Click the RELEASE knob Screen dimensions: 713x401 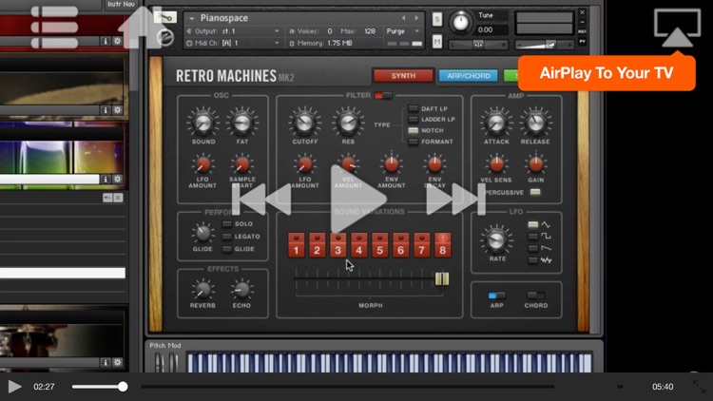(x=535, y=123)
